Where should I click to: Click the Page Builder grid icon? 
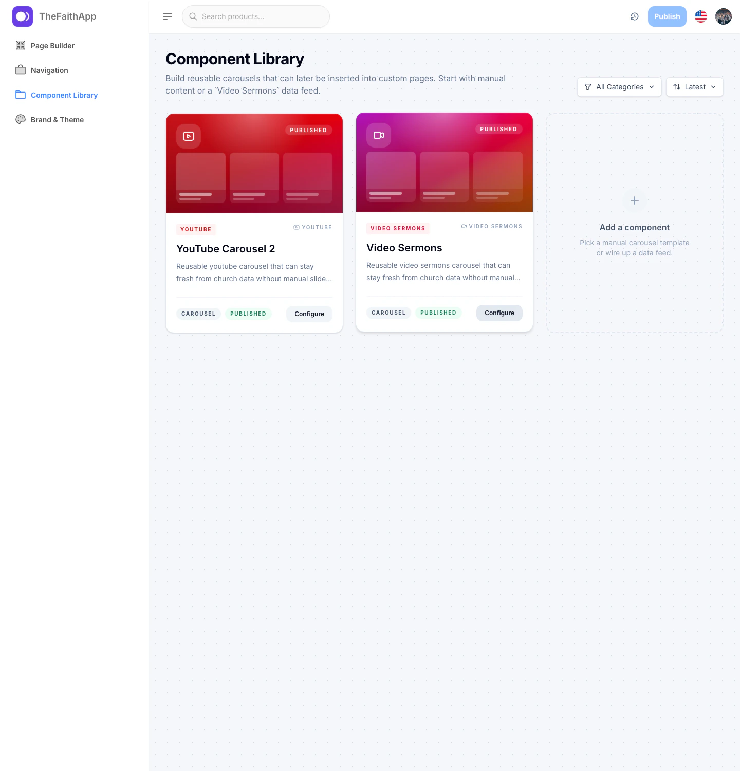pyautogui.click(x=21, y=45)
